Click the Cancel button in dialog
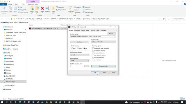The width and height of the screenshot is (186, 104). tap(104, 73)
